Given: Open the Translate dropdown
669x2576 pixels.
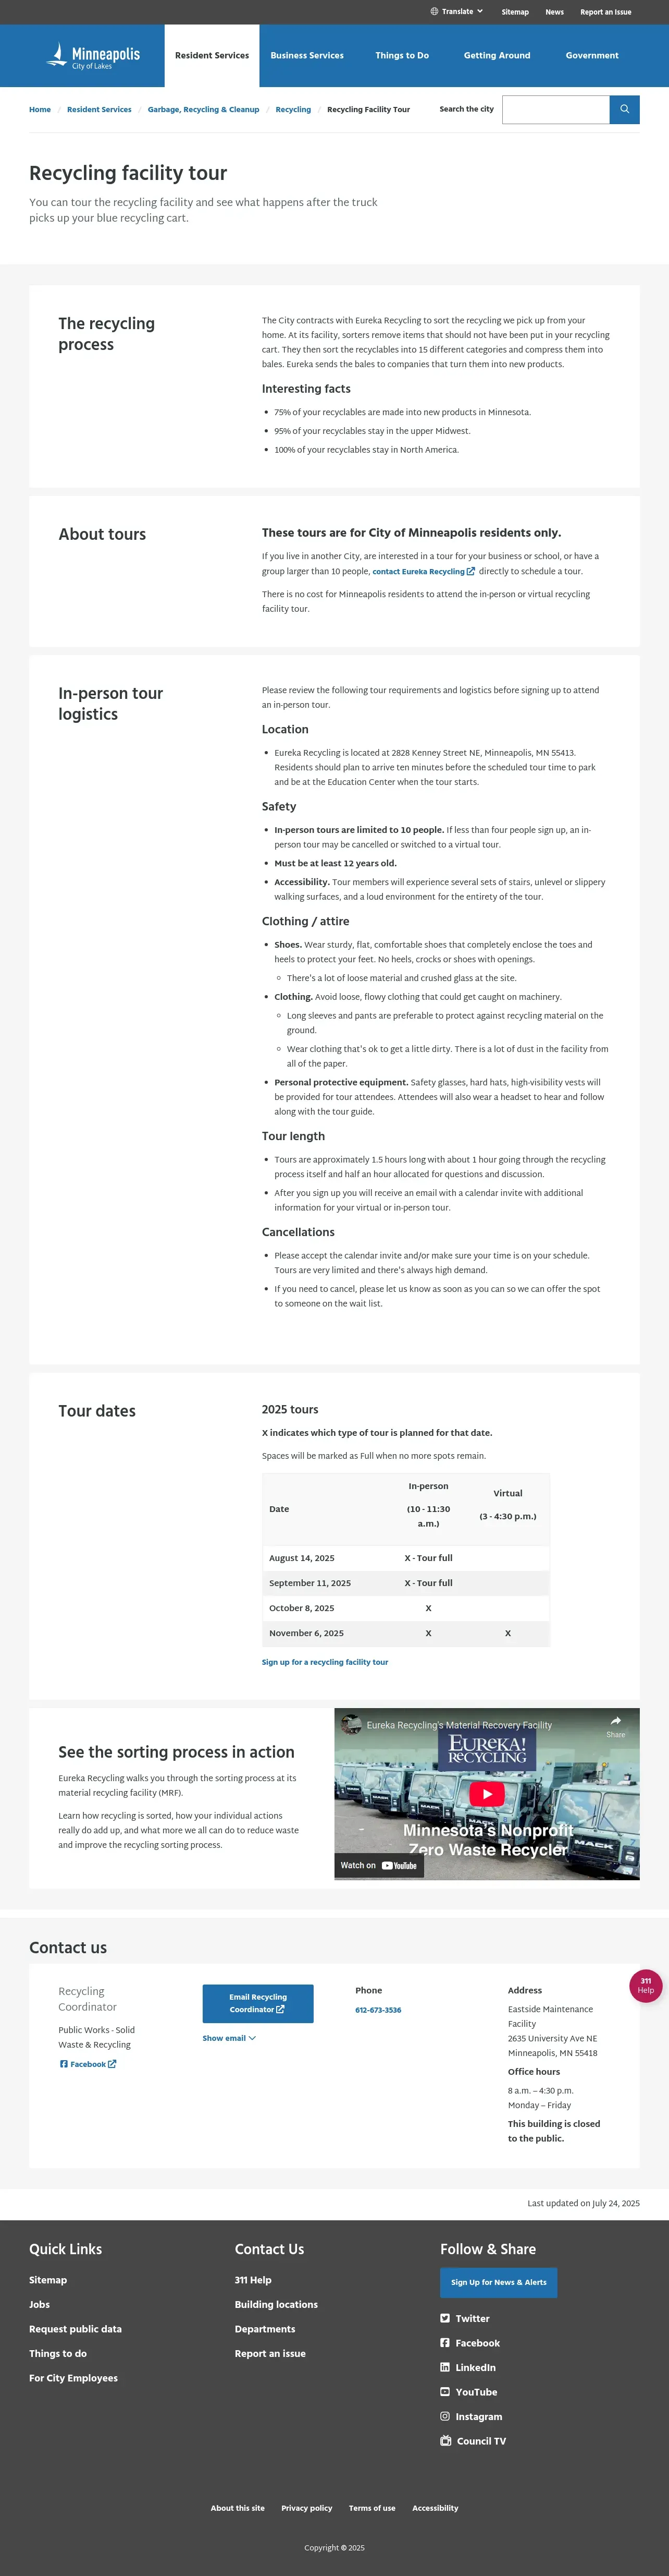Looking at the screenshot, I should [457, 12].
